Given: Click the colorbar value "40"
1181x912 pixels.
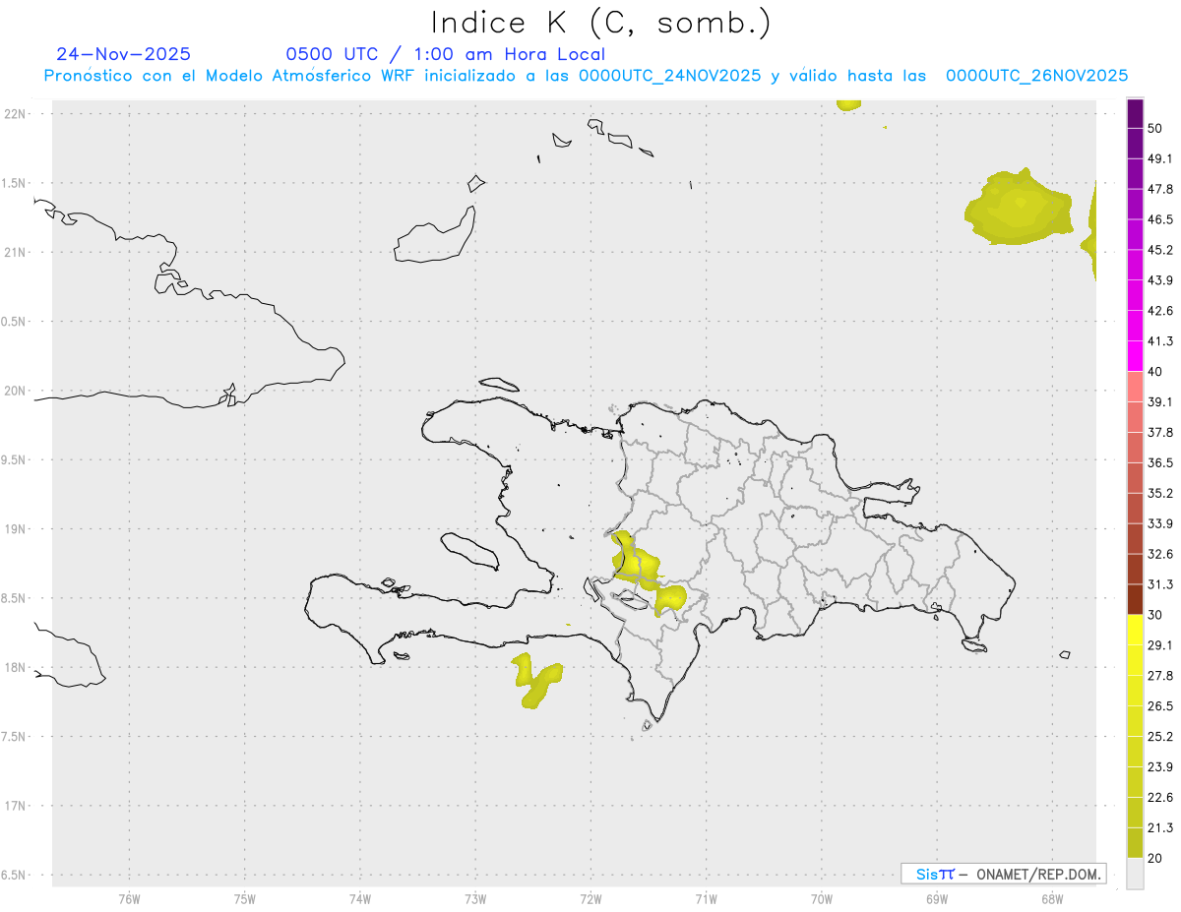Looking at the screenshot, I should point(1155,372).
